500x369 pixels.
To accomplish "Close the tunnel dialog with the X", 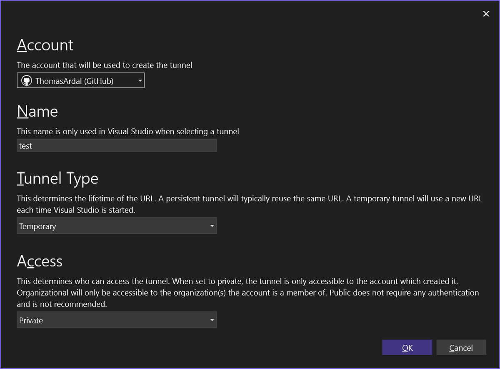I will pyautogui.click(x=486, y=14).
